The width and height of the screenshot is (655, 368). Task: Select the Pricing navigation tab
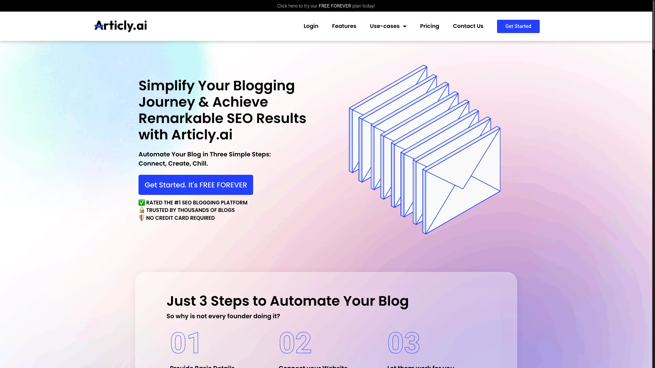430,26
